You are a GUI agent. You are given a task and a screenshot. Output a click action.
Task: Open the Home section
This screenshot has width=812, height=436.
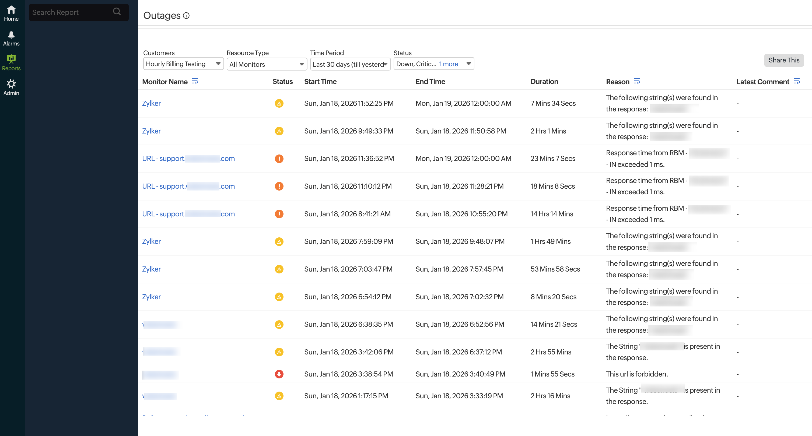[x=11, y=13]
